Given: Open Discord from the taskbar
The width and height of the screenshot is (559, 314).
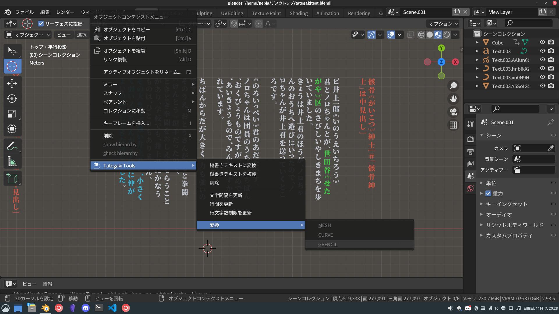Looking at the screenshot, I should pyautogui.click(x=86, y=308).
